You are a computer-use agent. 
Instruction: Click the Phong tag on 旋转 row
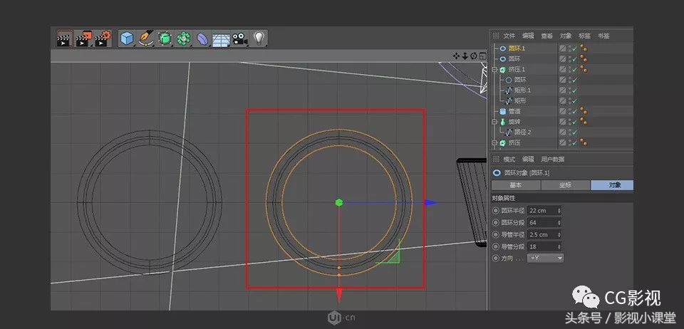tap(584, 122)
